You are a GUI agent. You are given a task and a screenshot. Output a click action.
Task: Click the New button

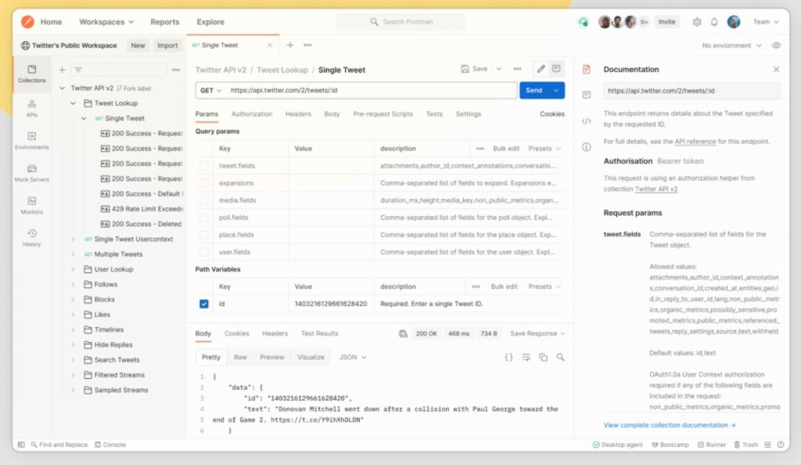click(138, 45)
